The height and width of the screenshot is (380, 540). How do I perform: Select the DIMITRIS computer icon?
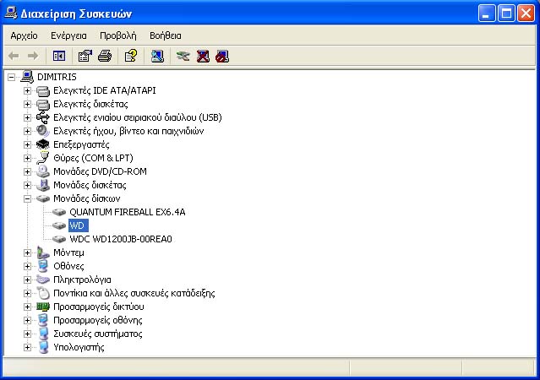(27, 77)
